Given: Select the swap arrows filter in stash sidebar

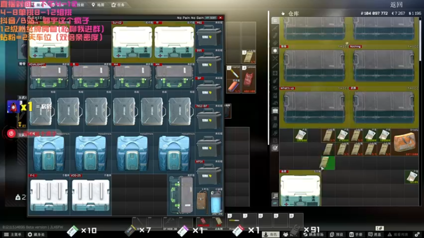Looking at the screenshot, I should coord(275,88).
